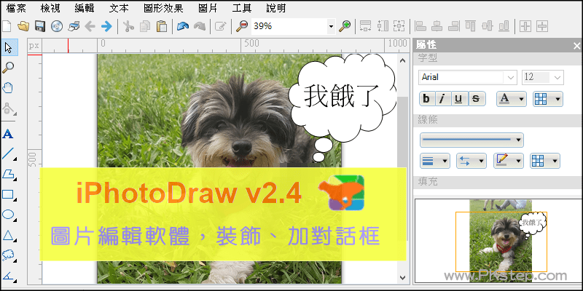This screenshot has width=583, height=291.
Task: Redo with the gray curved arrow
Action: [200, 26]
